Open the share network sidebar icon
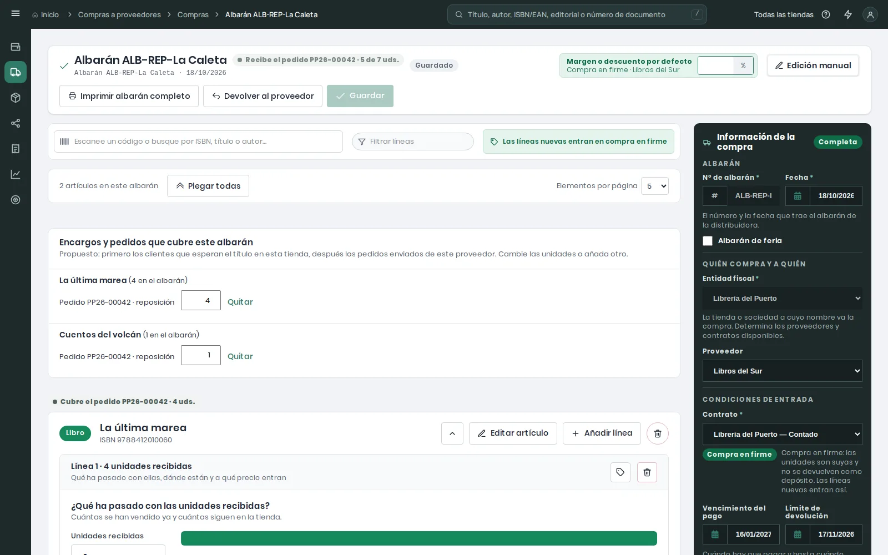This screenshot has width=888, height=555. (16, 123)
